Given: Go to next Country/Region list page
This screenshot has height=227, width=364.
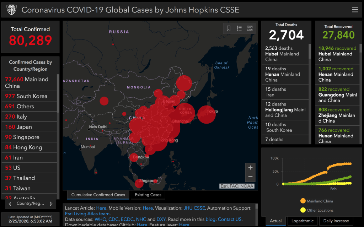Looking at the screenshot, I should tap(51, 204).
